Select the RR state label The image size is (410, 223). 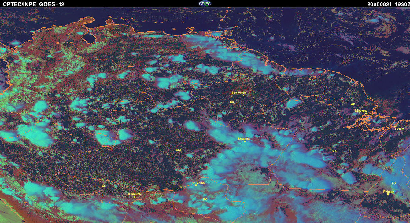pyautogui.click(x=232, y=101)
